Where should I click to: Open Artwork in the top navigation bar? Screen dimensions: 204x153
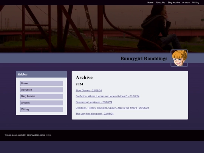(x=186, y=3)
